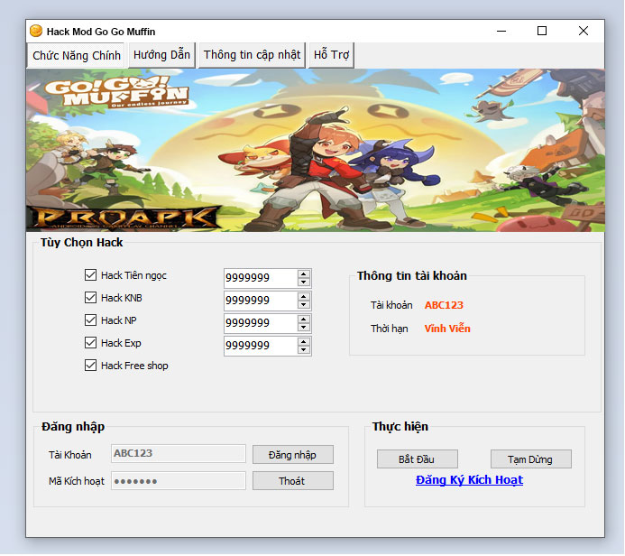
Task: Click the Go Go Muffin banner image
Action: pos(316,150)
